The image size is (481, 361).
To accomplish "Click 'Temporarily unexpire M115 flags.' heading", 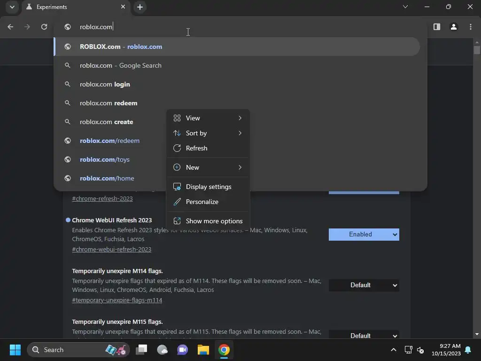I will tap(117, 322).
